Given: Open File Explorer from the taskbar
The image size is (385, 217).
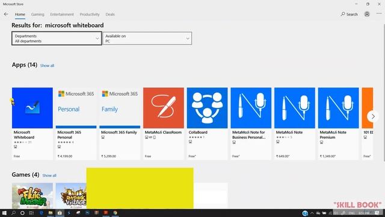Looking at the screenshot, I should (x=51, y=213).
